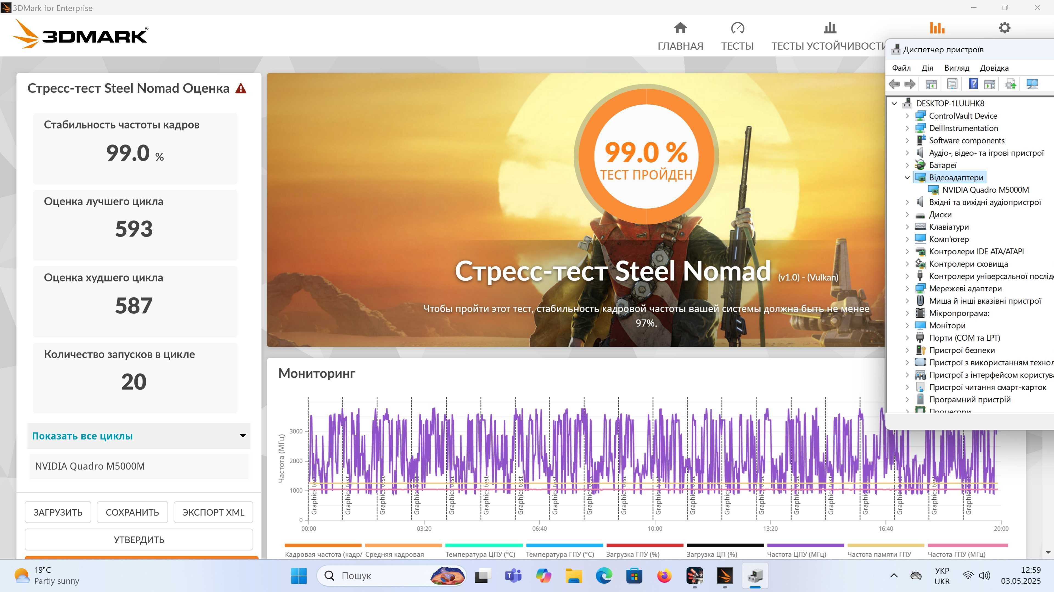Click the scroll down arrow at page bottom right
This screenshot has width=1054, height=592.
tap(1048, 553)
